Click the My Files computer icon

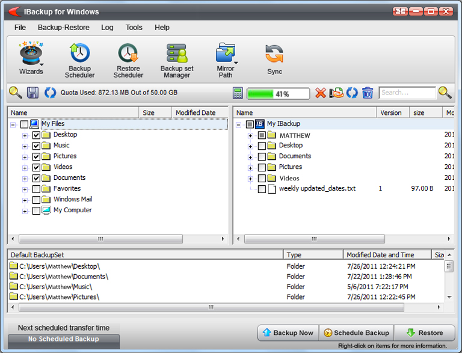(x=34, y=124)
